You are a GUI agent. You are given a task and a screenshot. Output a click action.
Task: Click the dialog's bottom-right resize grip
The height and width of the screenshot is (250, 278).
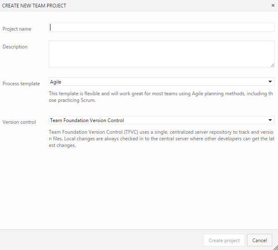(275, 247)
